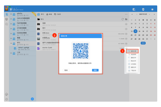161x107 pixels.
Task: Click the 今天 button under calendar
Action: (143, 43)
